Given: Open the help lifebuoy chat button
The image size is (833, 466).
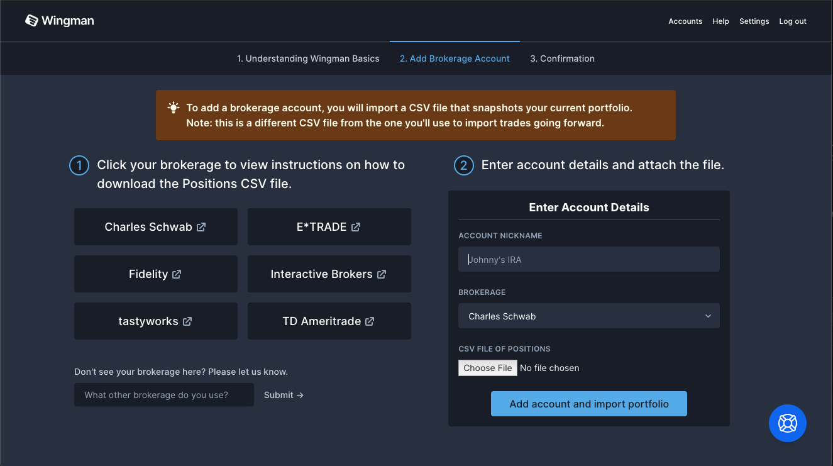Looking at the screenshot, I should click(788, 423).
